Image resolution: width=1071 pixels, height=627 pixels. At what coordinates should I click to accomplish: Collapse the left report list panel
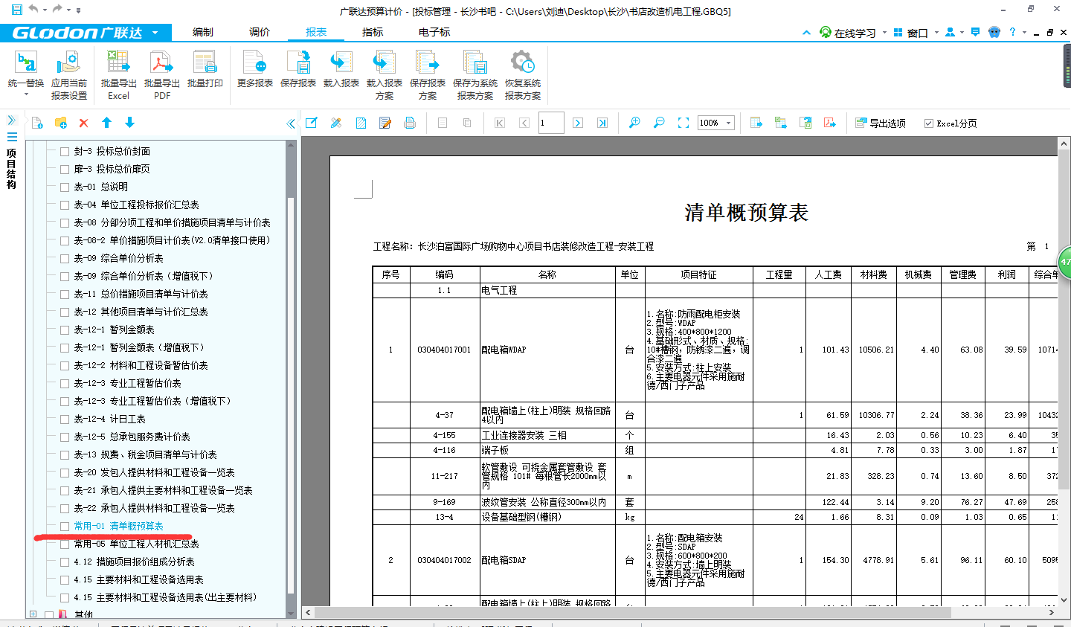pyautogui.click(x=291, y=123)
